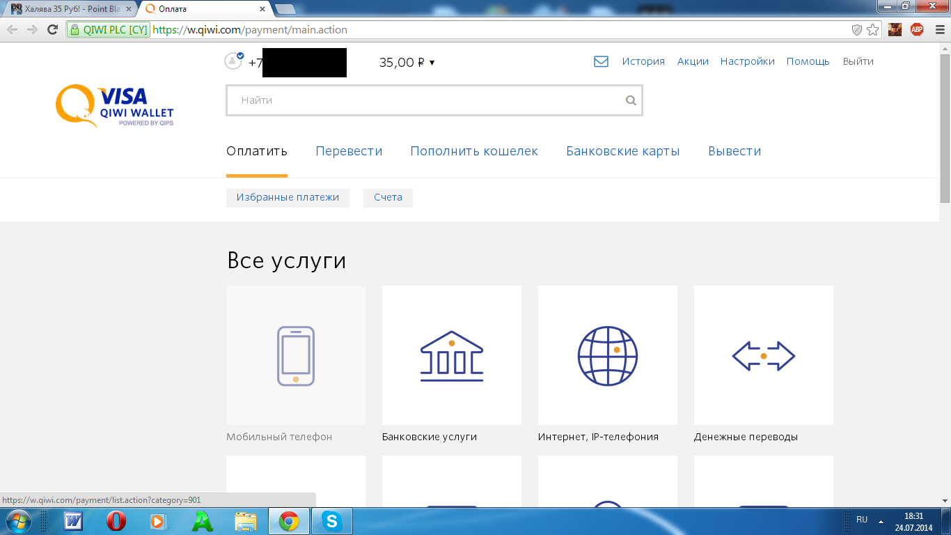This screenshot has width=951, height=535.
Task: Open the globe Internet services icon tile
Action: click(x=608, y=355)
